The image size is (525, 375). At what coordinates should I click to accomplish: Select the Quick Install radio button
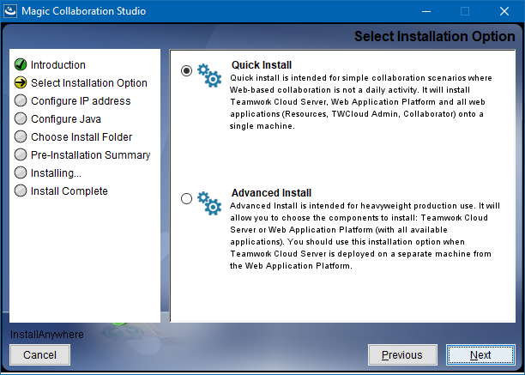(186, 70)
